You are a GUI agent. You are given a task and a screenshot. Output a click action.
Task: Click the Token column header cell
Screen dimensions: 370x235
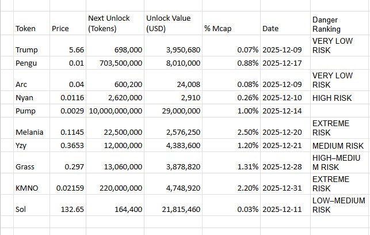[25, 28]
